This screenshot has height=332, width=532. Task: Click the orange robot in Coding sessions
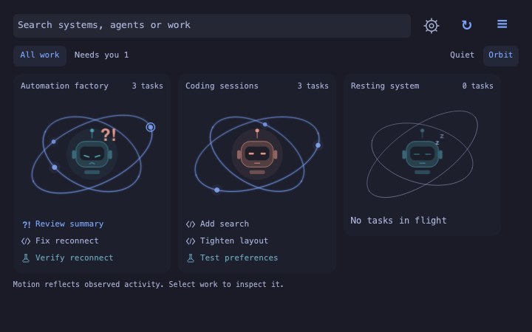click(x=257, y=153)
